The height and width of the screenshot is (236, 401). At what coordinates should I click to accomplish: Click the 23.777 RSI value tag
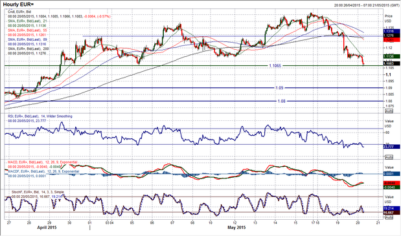[x=391, y=147]
